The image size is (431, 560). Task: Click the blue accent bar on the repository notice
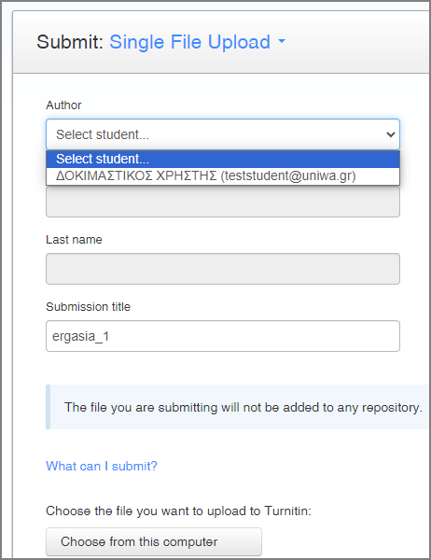click(x=49, y=407)
